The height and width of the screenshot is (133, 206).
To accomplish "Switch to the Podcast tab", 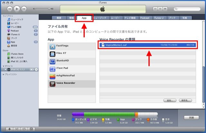I will [x=145, y=18].
